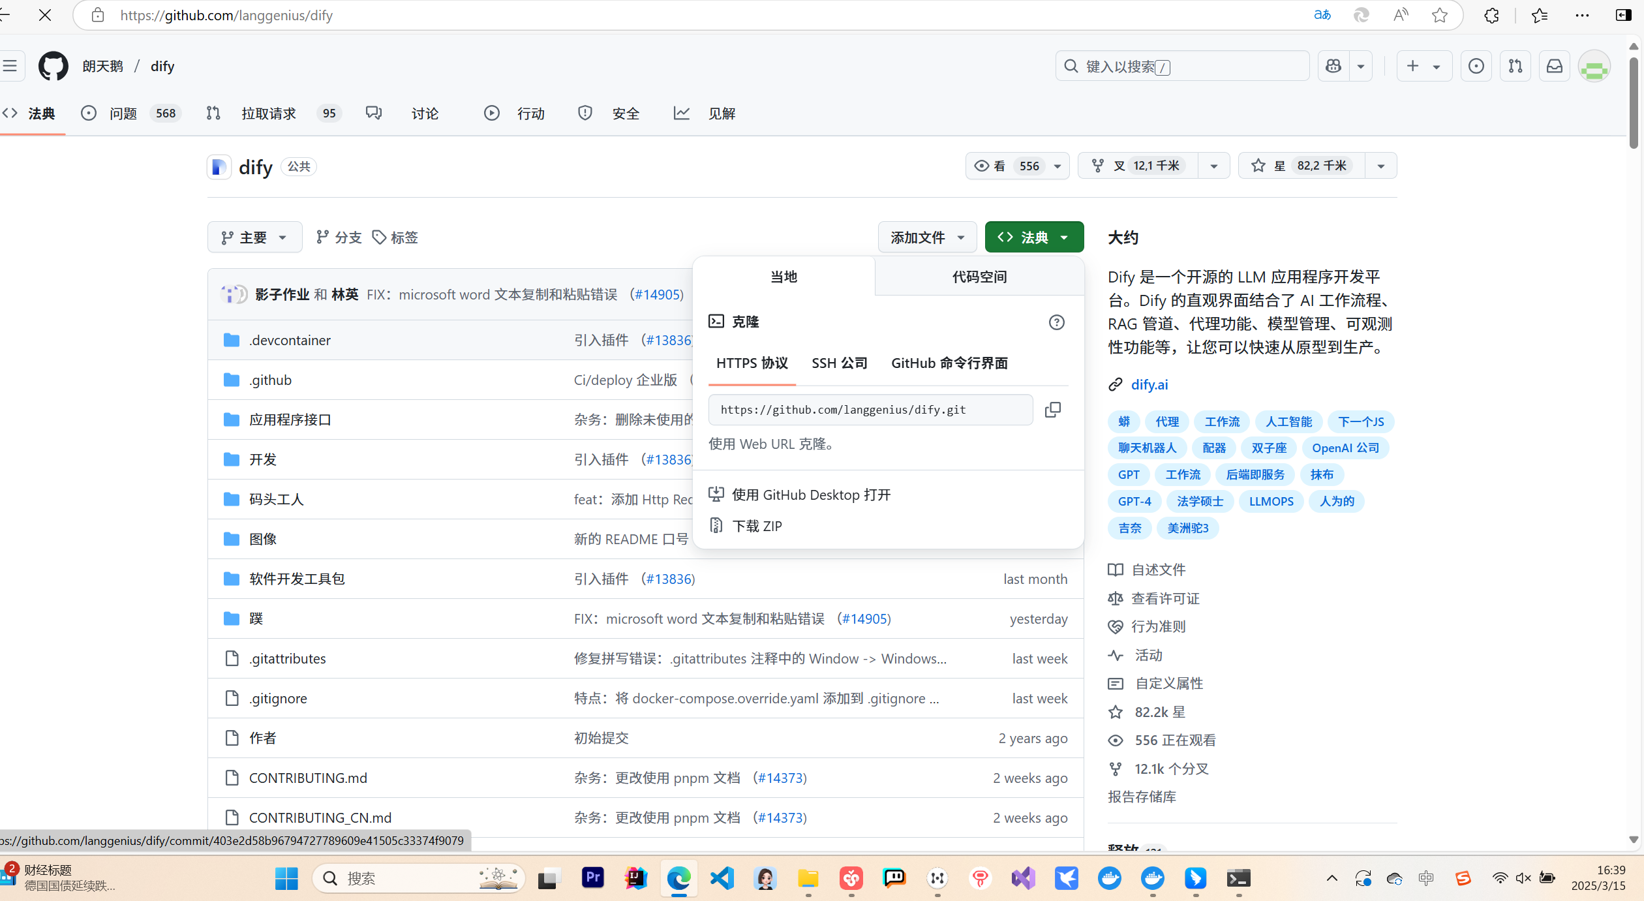
Task: Click the page vertical scrollbar thumb
Action: (1634, 104)
